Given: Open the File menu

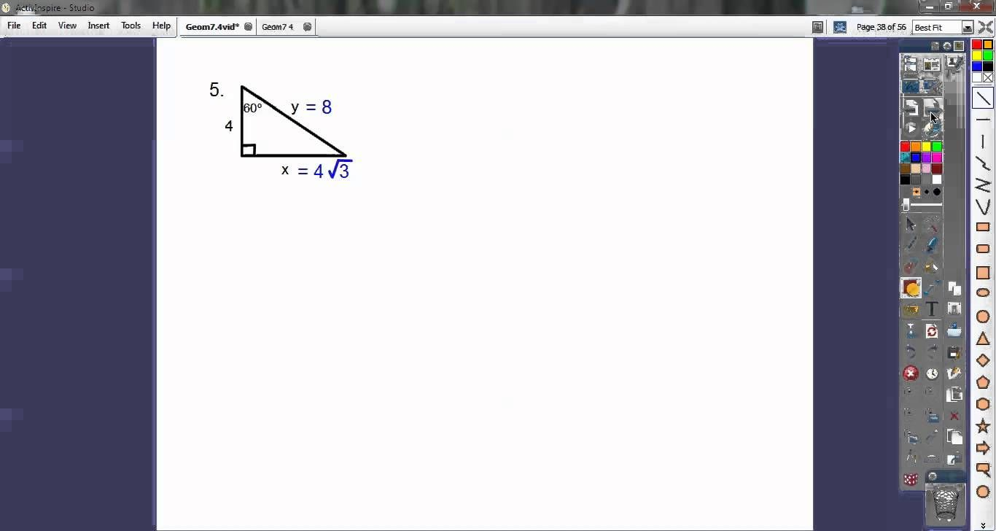Looking at the screenshot, I should click(x=14, y=26).
